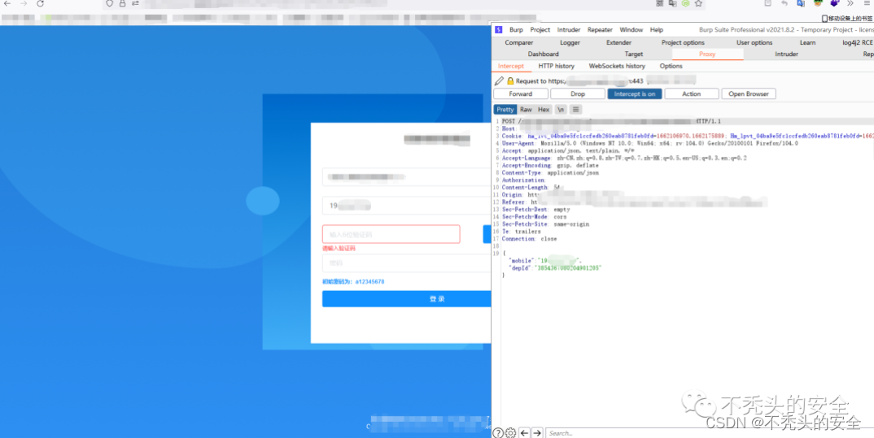Click the help question mark icon near Search
Image resolution: width=874 pixels, height=438 pixels.
pos(498,432)
